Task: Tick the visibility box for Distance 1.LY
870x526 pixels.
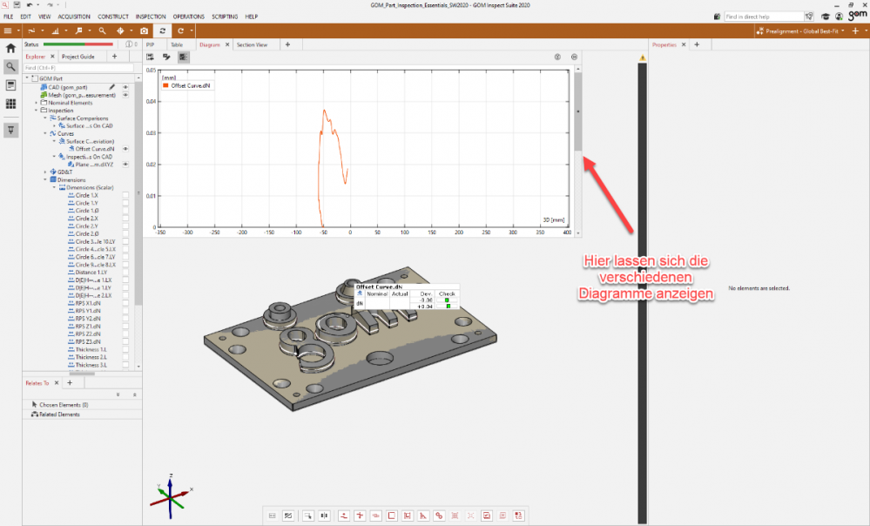Action: click(125, 273)
